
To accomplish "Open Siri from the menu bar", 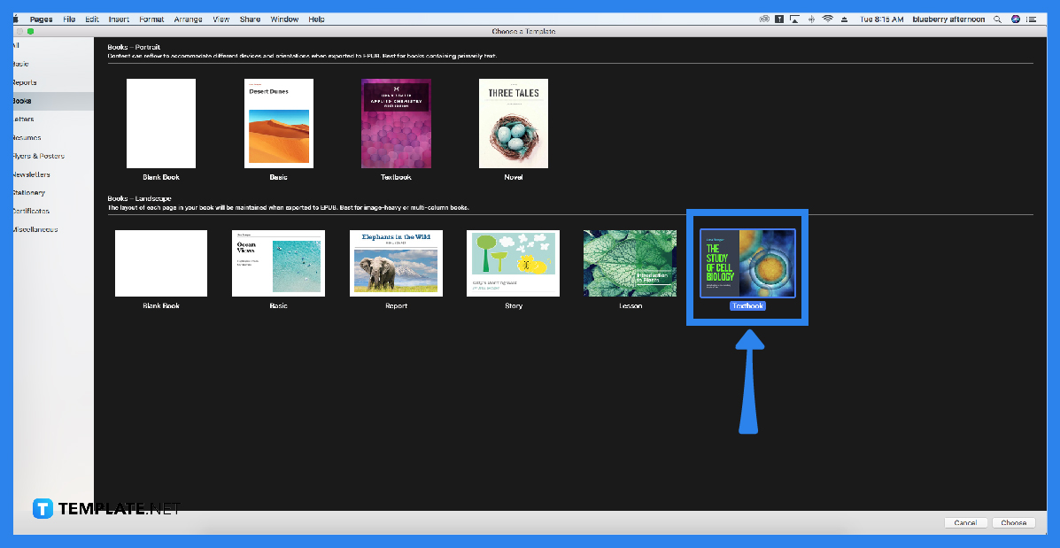I will (1017, 18).
